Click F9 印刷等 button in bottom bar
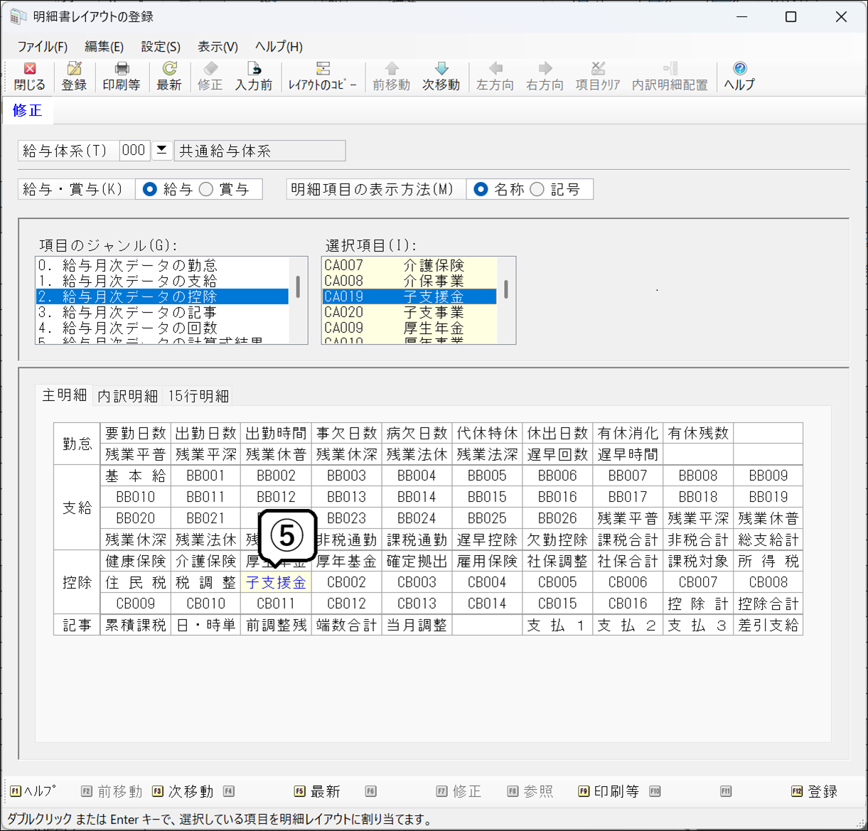 609,791
